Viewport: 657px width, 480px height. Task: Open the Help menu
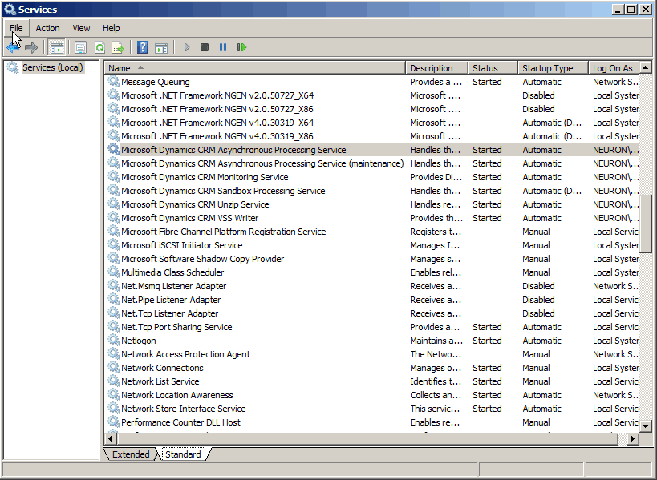point(112,28)
